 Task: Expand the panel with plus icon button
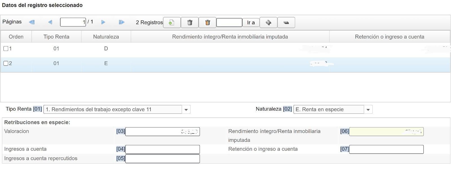click(268, 23)
